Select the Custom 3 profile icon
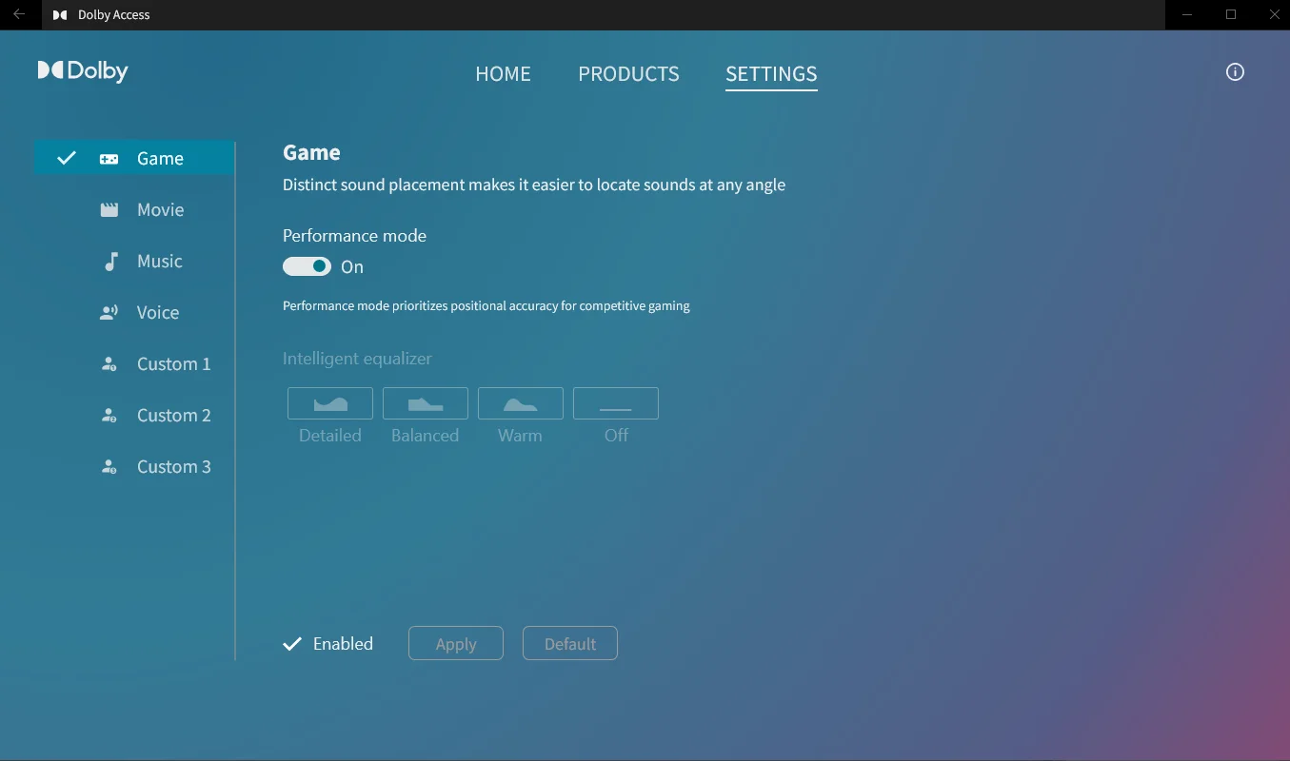The height and width of the screenshot is (761, 1290). (x=109, y=467)
